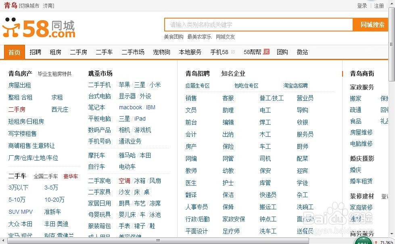Open the 二手手机 category
The width and height of the screenshot is (395, 244).
(99, 85)
